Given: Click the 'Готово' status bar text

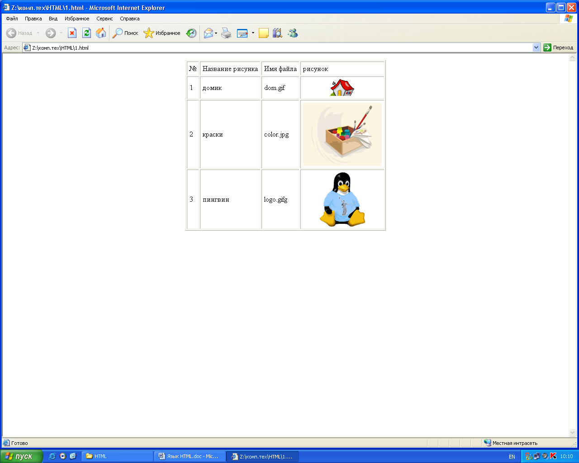Looking at the screenshot, I should [x=19, y=443].
